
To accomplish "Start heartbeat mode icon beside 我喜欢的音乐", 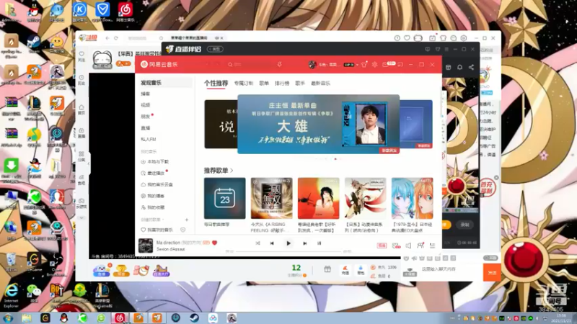I will coord(183,230).
